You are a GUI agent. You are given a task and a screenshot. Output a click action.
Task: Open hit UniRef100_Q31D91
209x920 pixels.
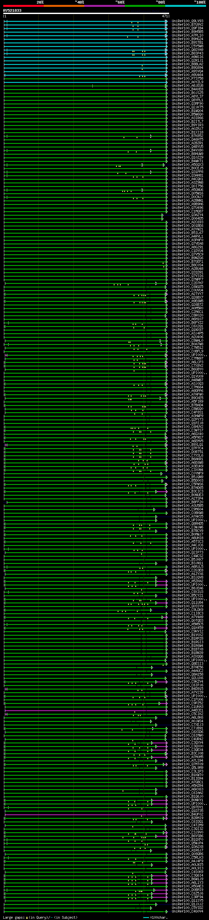click(187, 272)
